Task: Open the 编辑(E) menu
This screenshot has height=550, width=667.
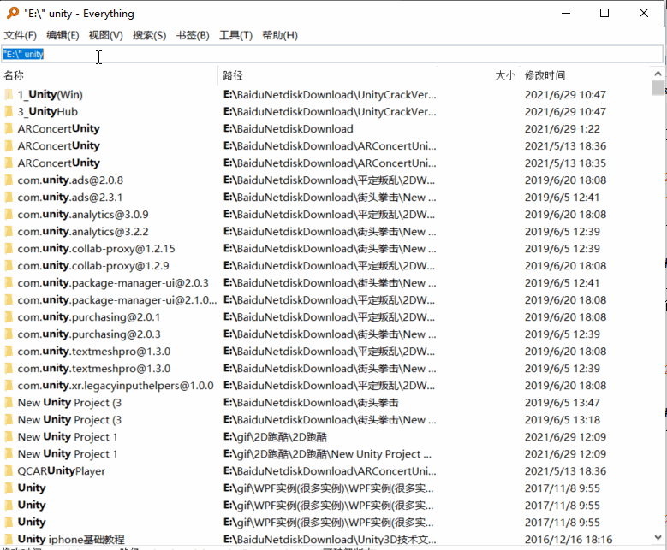Action: pyautogui.click(x=63, y=35)
